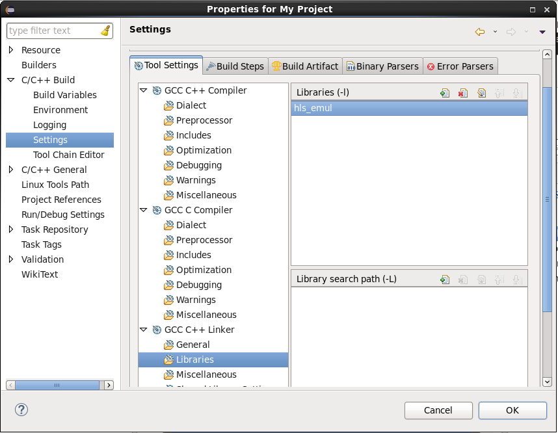This screenshot has width=558, height=433.
Task: Go back using the yellow back arrow
Action: [480, 32]
